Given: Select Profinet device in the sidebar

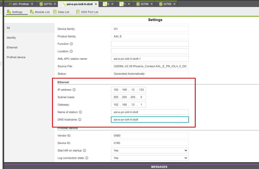Looking at the screenshot, I should [16, 57].
